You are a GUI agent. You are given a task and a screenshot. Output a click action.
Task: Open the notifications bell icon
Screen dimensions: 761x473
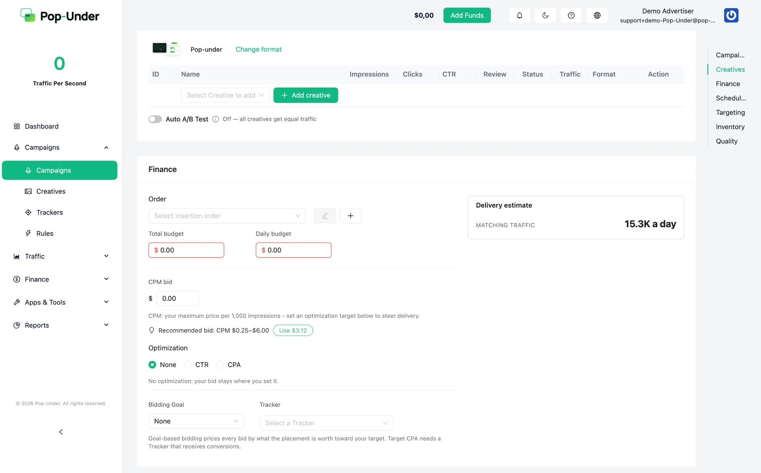point(519,15)
